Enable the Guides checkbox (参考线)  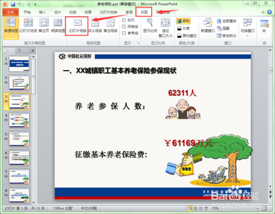point(124,33)
